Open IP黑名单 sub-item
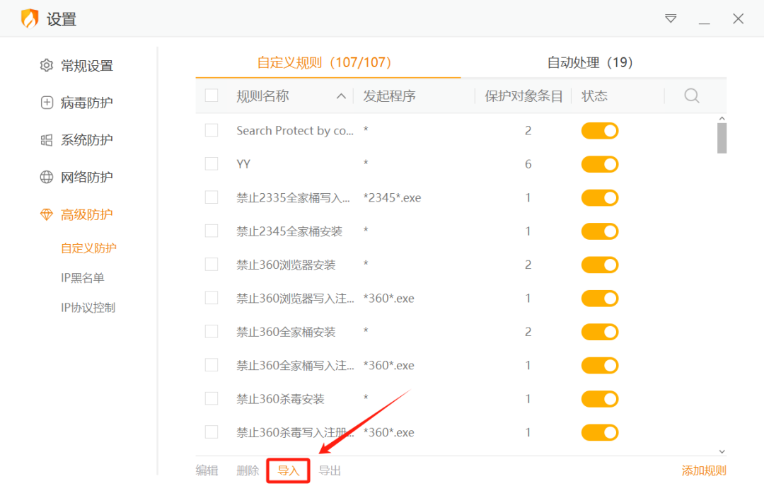The height and width of the screenshot is (503, 764). tap(82, 278)
